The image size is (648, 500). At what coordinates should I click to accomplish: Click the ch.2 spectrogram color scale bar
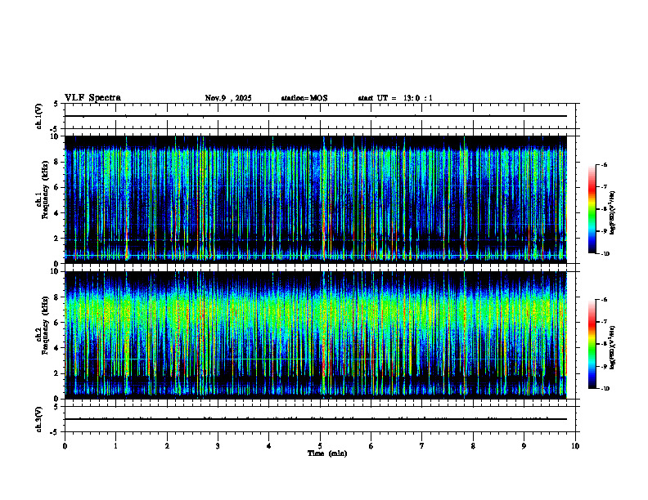coord(592,344)
